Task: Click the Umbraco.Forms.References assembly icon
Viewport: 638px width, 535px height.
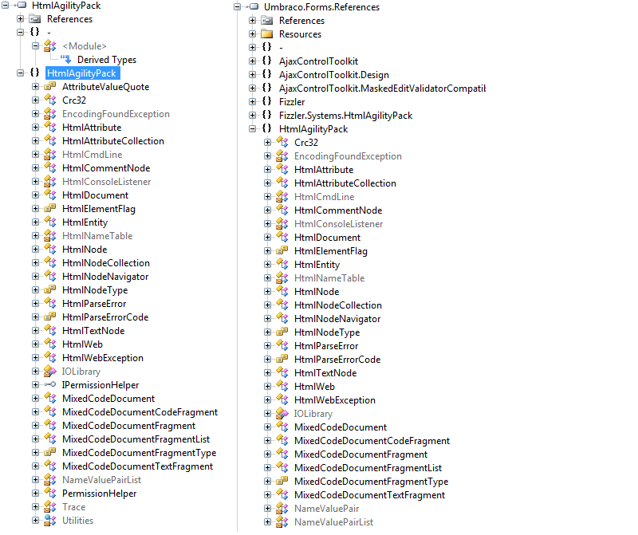Action: pyautogui.click(x=253, y=7)
